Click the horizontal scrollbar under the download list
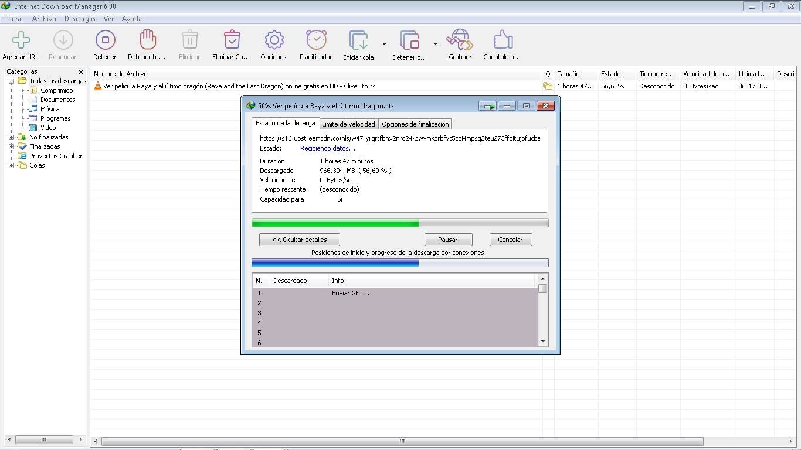This screenshot has width=801, height=450. [x=402, y=441]
